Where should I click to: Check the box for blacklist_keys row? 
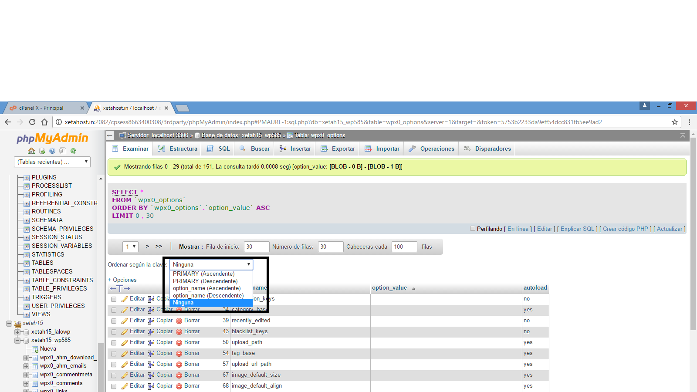coord(114,332)
